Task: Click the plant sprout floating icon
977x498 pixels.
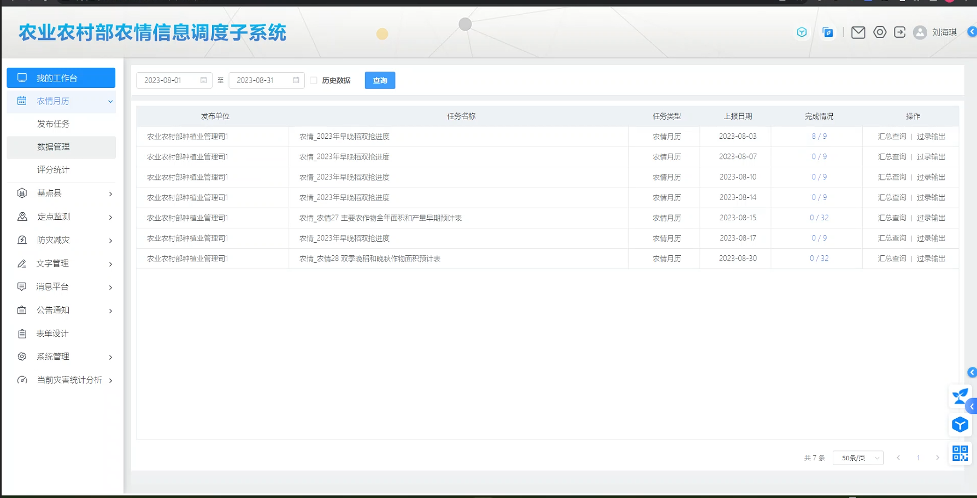Action: (960, 396)
